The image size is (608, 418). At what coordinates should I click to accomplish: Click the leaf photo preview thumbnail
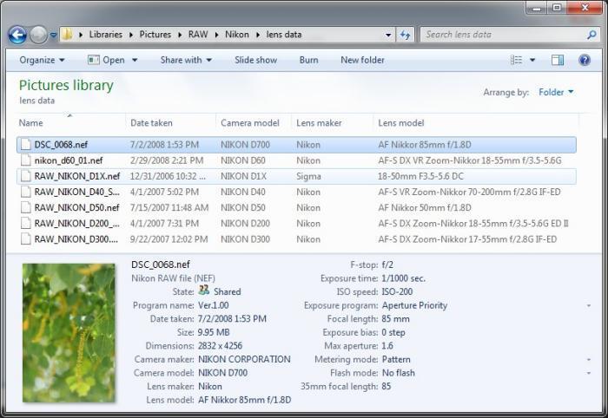point(69,332)
